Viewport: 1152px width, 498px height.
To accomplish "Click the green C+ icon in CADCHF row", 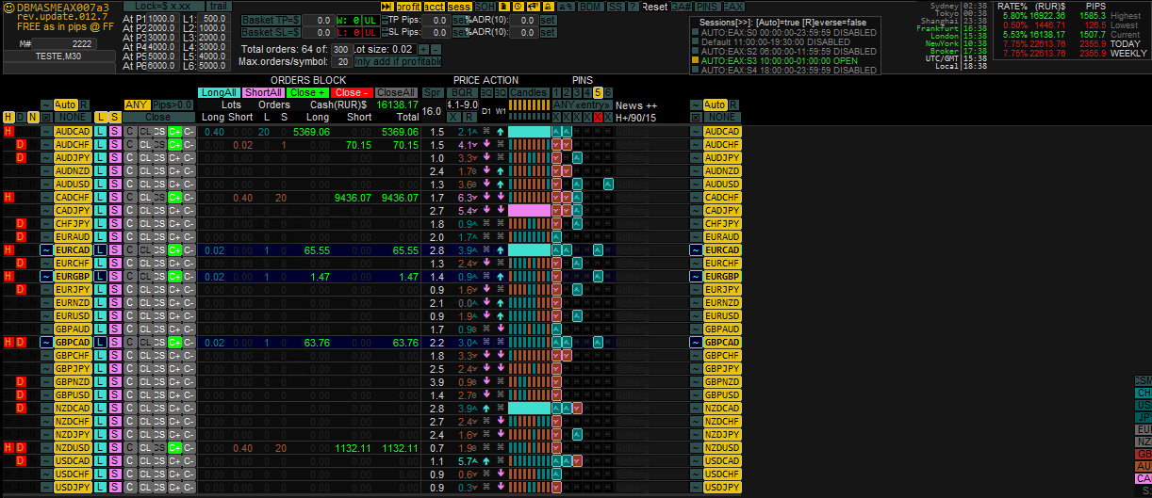I will (174, 198).
